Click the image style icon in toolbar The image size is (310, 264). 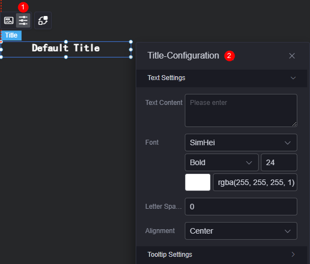pyautogui.click(x=9, y=20)
